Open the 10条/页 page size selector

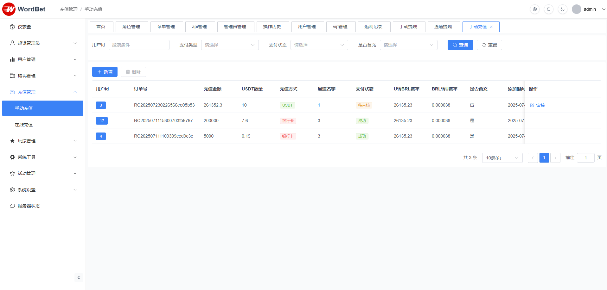(x=502, y=158)
